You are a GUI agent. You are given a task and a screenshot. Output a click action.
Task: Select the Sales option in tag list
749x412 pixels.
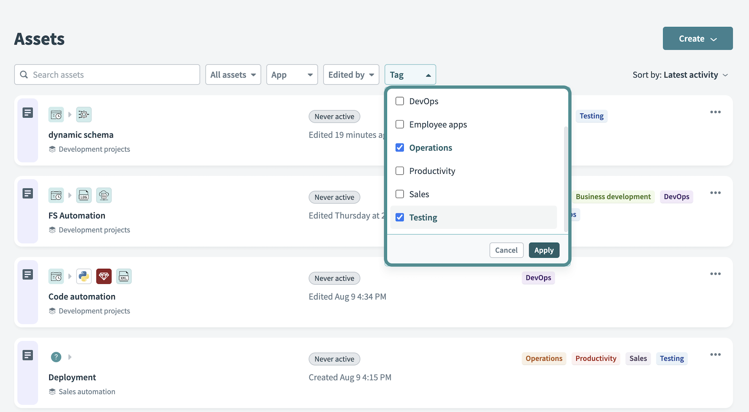point(419,194)
